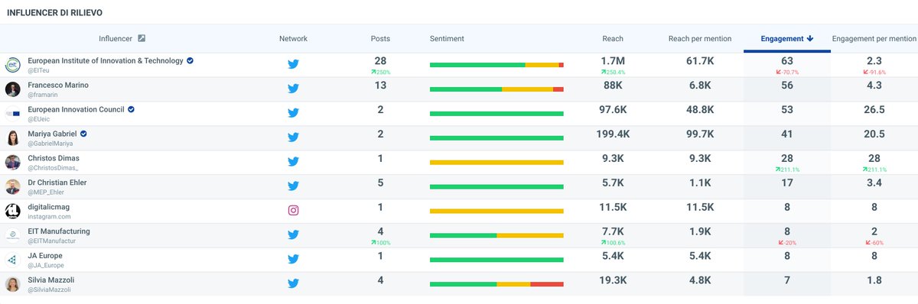Sort by Reach per mention column header

point(700,38)
